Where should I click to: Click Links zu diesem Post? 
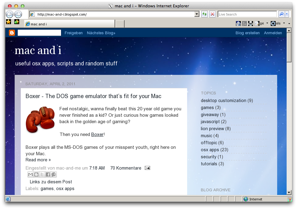coord(51,182)
